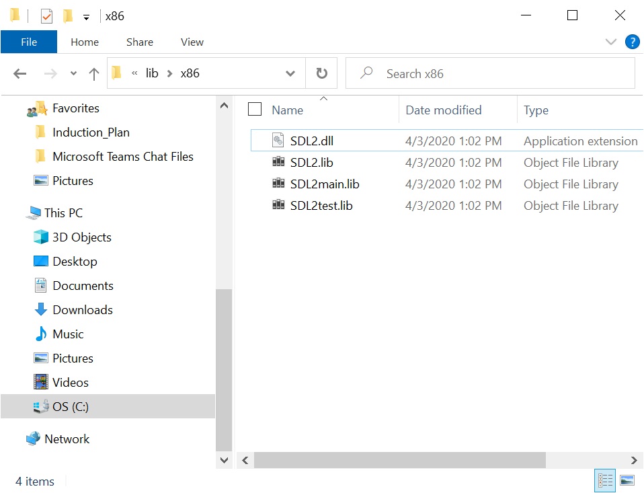The width and height of the screenshot is (644, 493).
Task: Click the Application extension type cell
Action: (x=580, y=141)
